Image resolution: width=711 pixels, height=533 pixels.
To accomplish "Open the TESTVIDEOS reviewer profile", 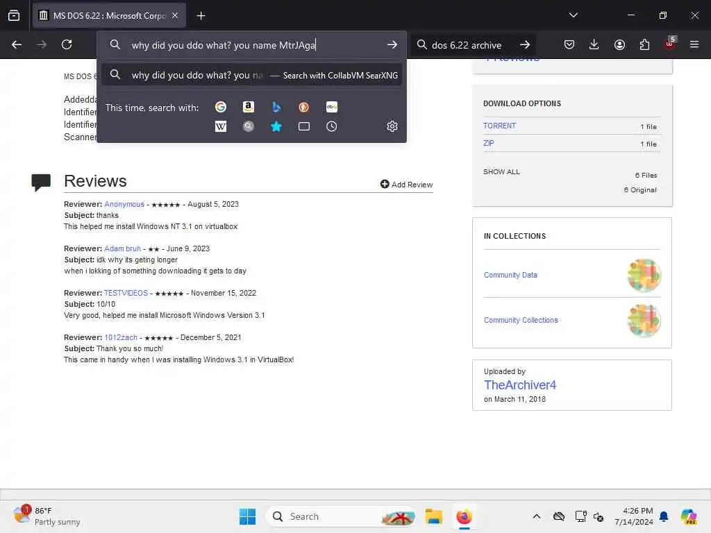I will tap(126, 294).
